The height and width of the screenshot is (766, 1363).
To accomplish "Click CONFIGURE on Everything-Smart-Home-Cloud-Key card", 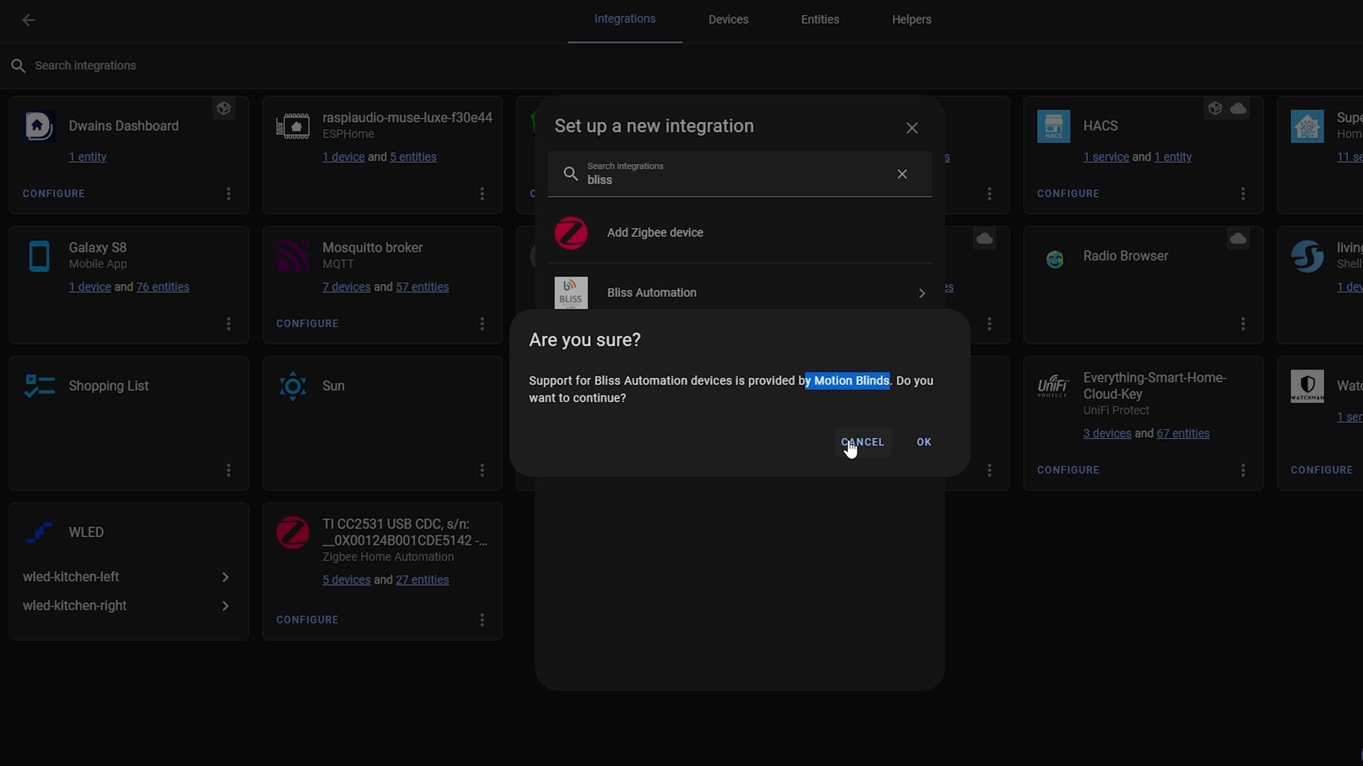I will tap(1068, 470).
